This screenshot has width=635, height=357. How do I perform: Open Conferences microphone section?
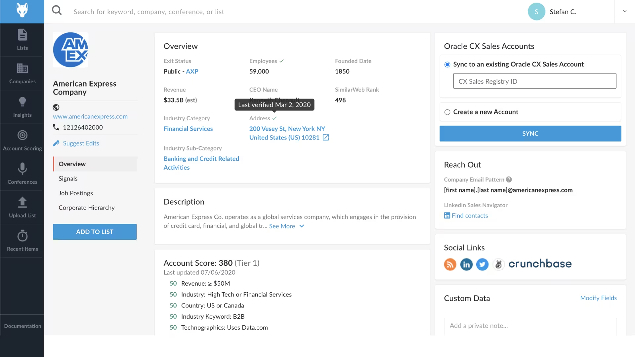[x=22, y=174]
